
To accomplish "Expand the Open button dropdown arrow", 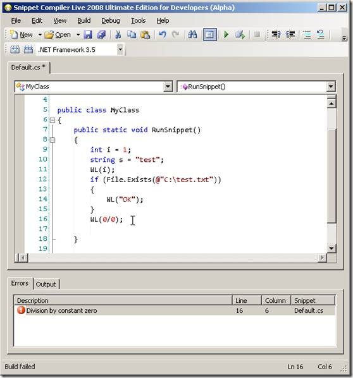I will (78, 35).
